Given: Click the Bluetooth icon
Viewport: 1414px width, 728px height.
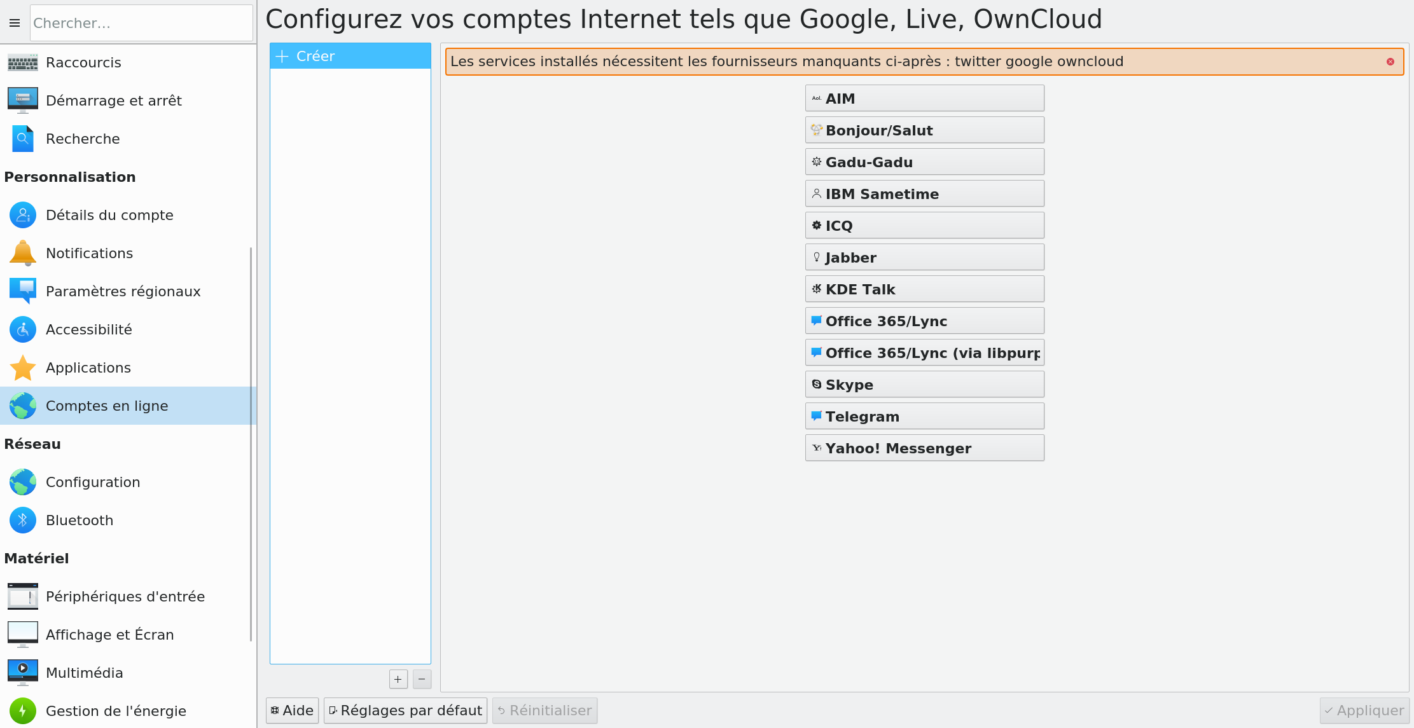Looking at the screenshot, I should coord(23,520).
